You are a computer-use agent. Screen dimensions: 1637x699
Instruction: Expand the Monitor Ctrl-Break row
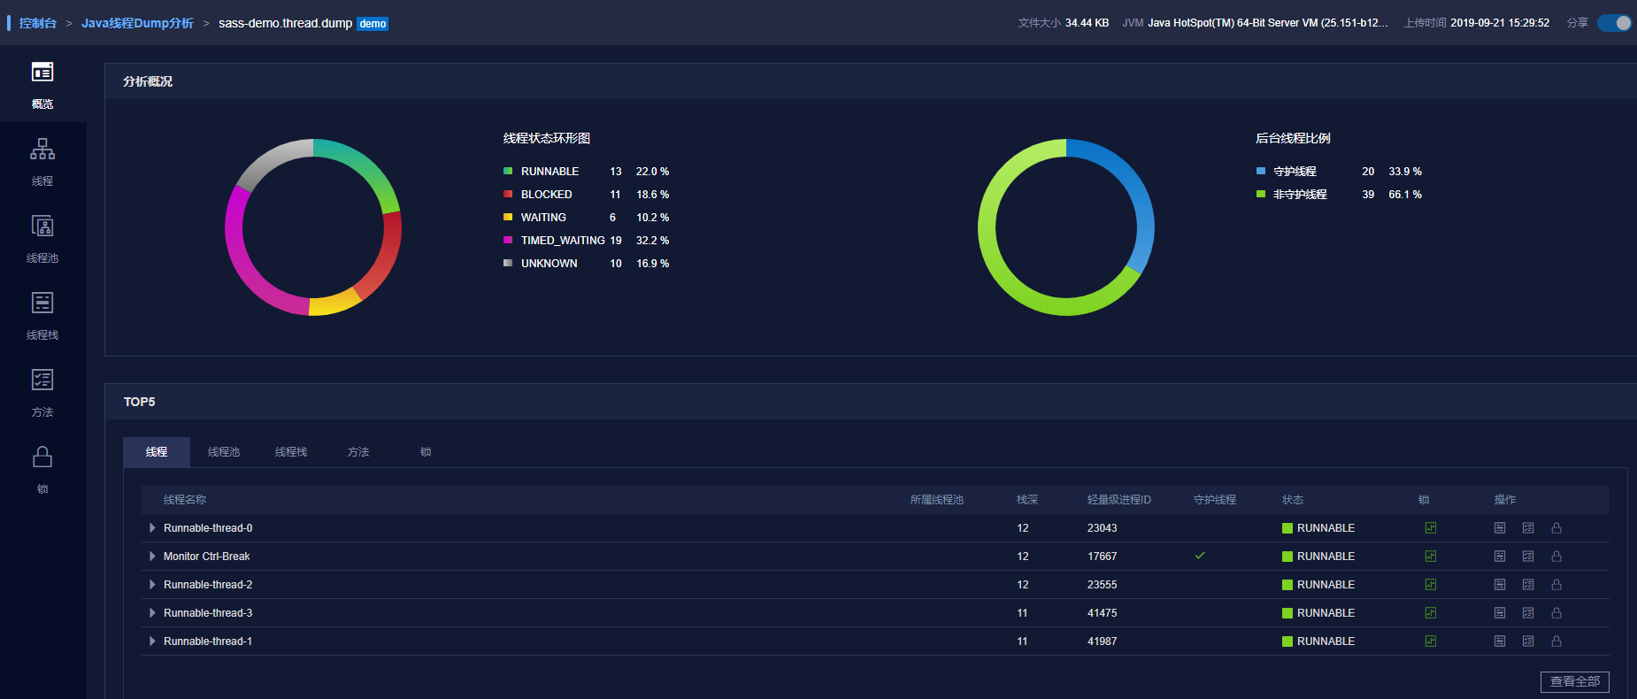[152, 557]
